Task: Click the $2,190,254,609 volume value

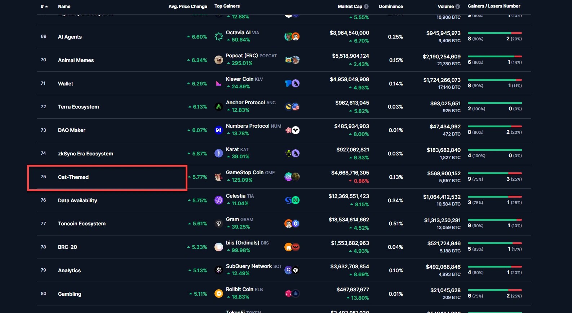Action: tap(442, 57)
